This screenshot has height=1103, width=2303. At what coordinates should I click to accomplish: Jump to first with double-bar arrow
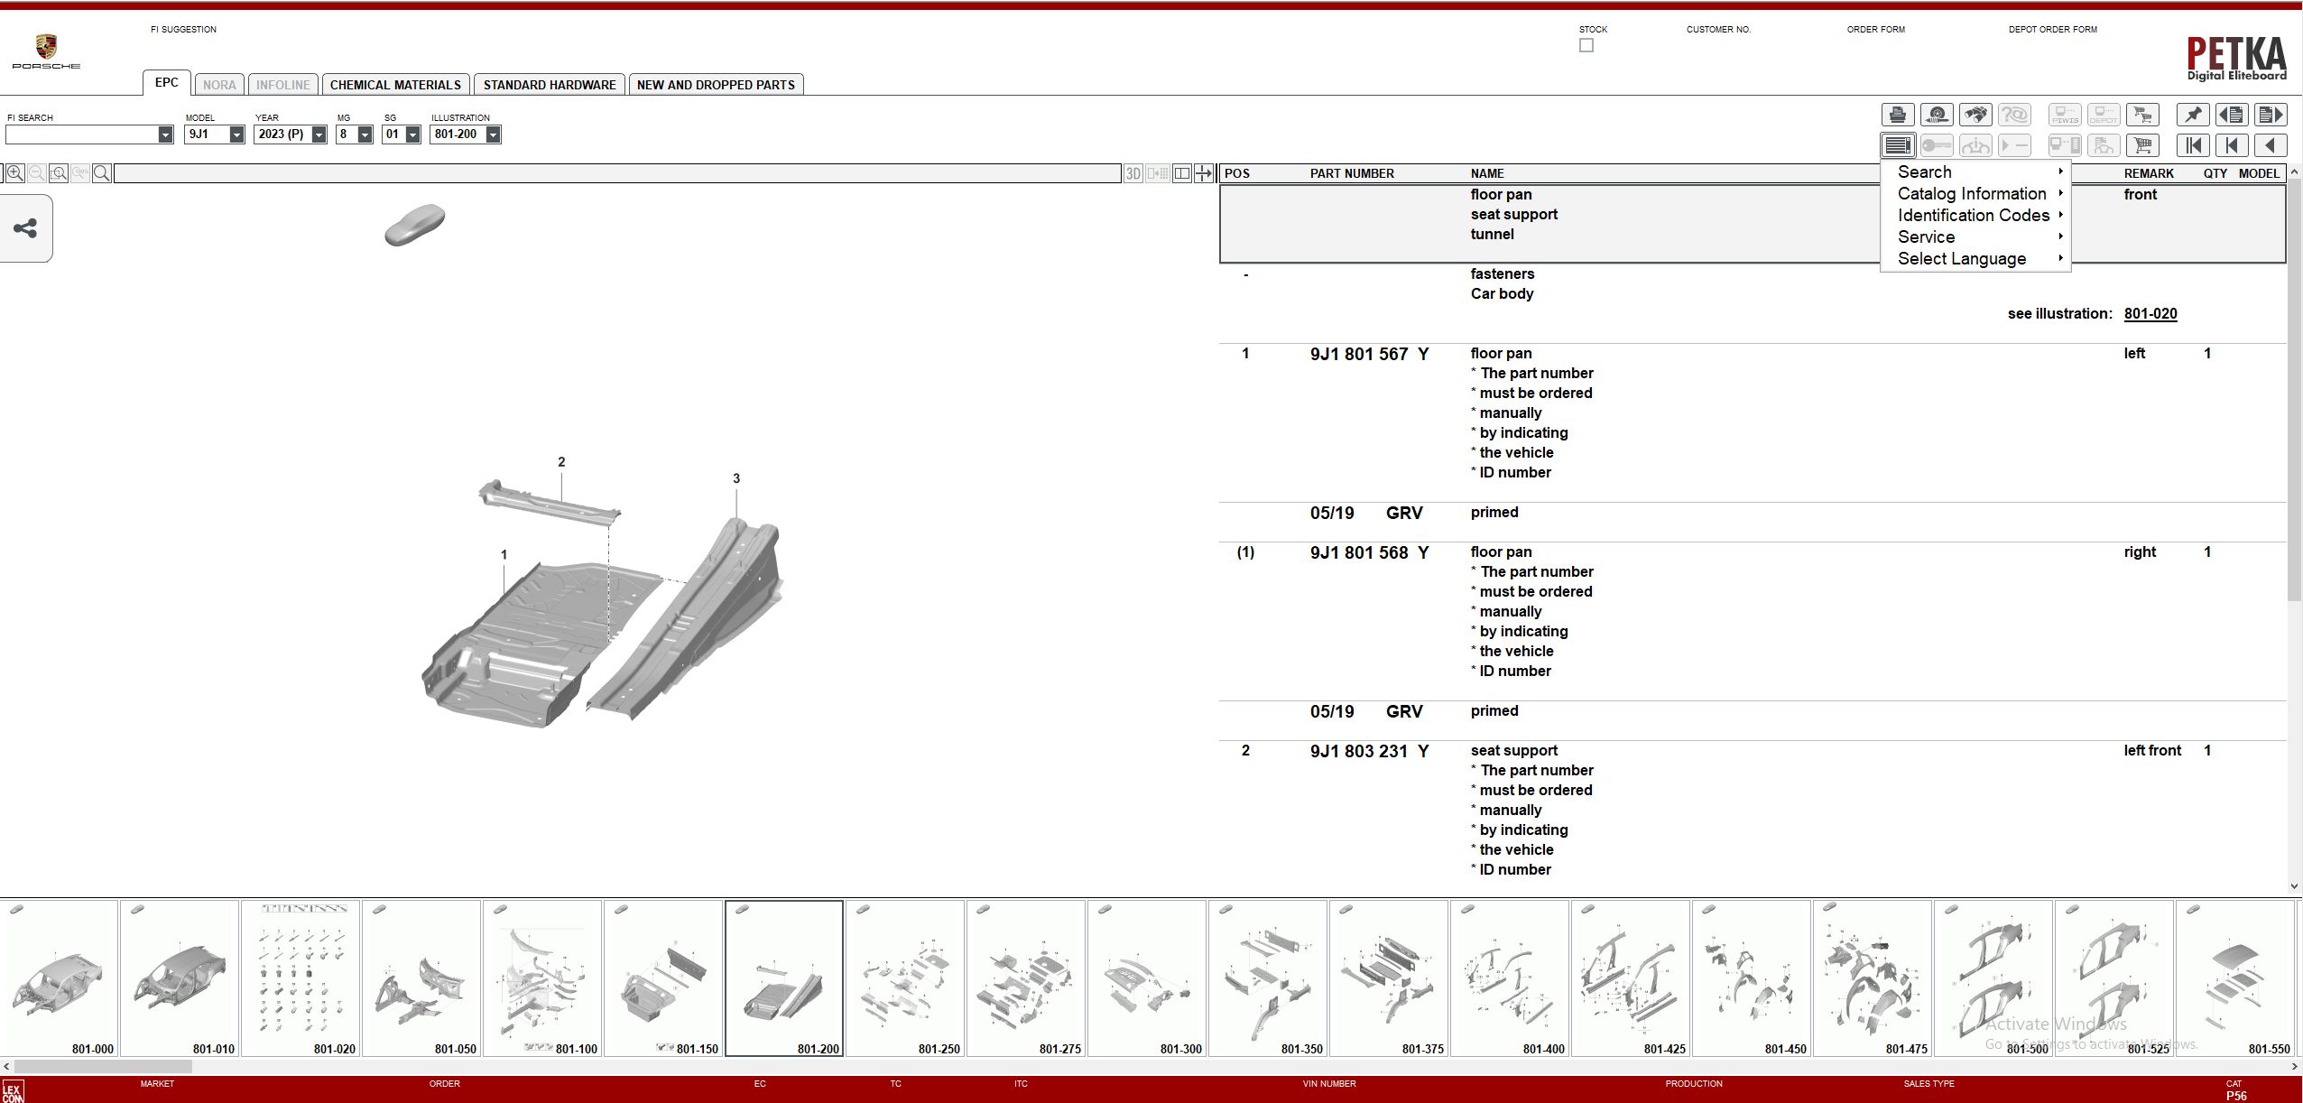click(2193, 145)
